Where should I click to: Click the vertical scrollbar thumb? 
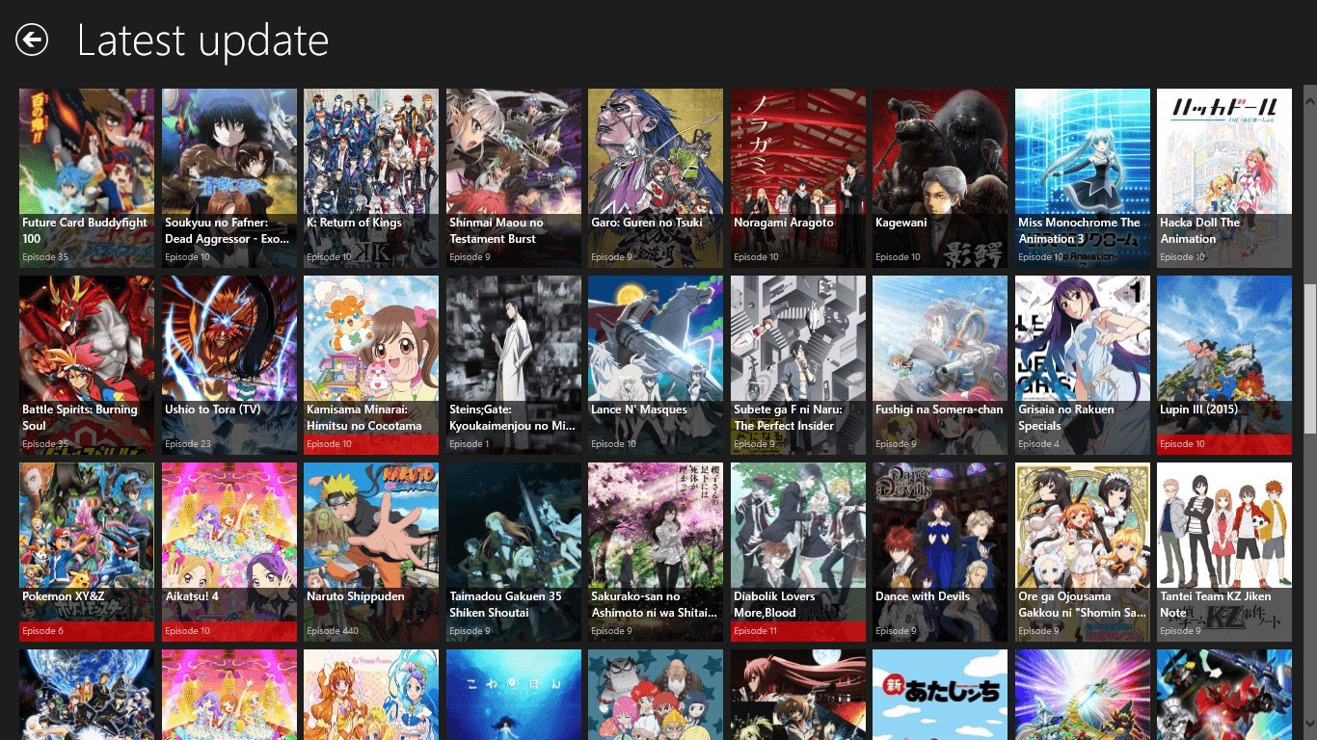(1309, 358)
